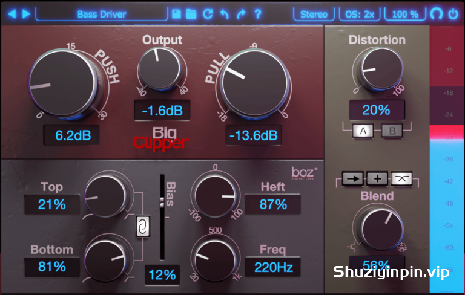465x295 pixels.
Task: Toggle the headphone listen icon
Action: tap(437, 14)
